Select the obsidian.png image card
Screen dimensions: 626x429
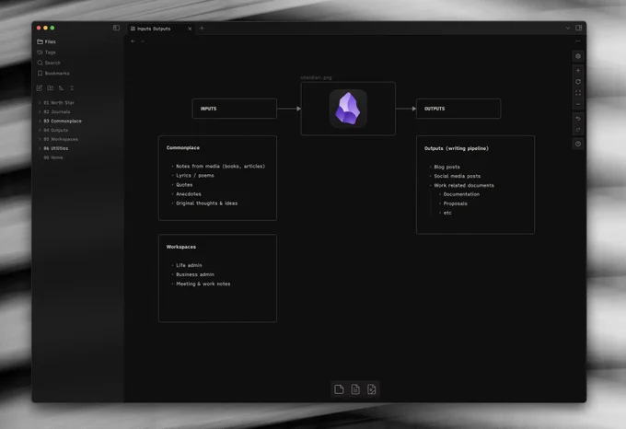(348, 109)
